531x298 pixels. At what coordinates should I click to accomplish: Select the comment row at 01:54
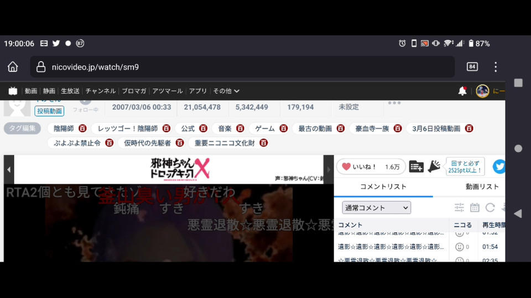click(420, 247)
